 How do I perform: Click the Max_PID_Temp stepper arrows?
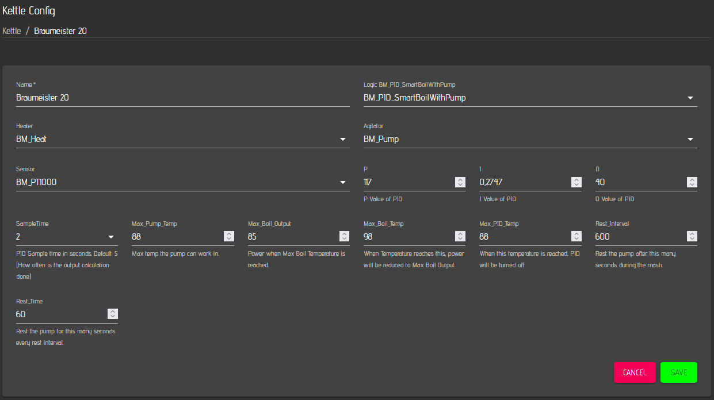(576, 236)
